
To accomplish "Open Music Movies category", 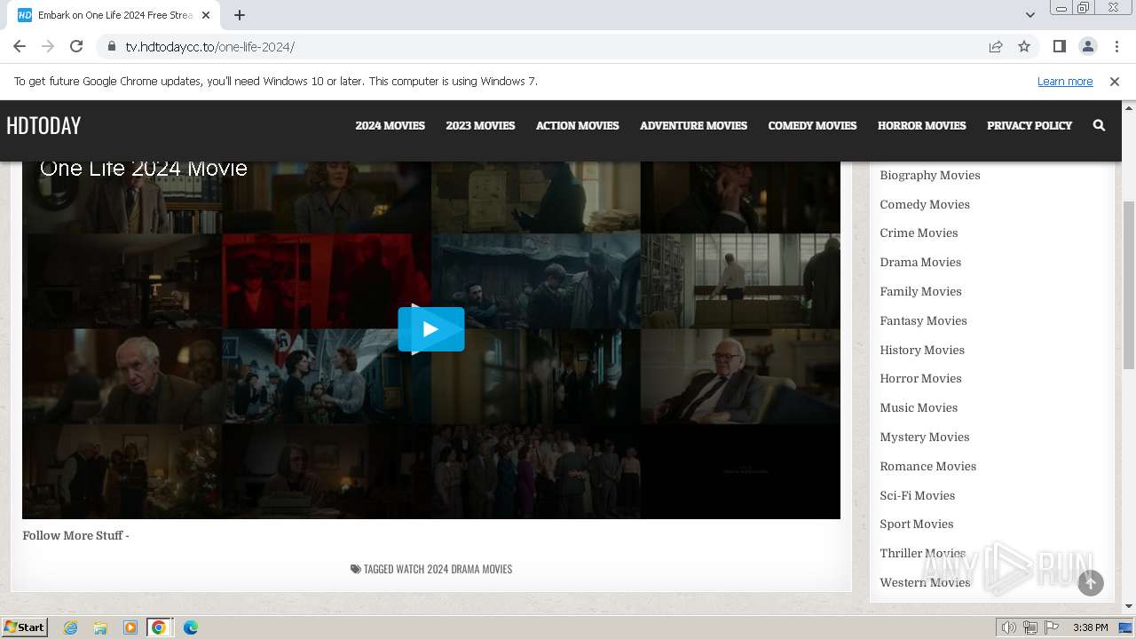I will pos(919,407).
